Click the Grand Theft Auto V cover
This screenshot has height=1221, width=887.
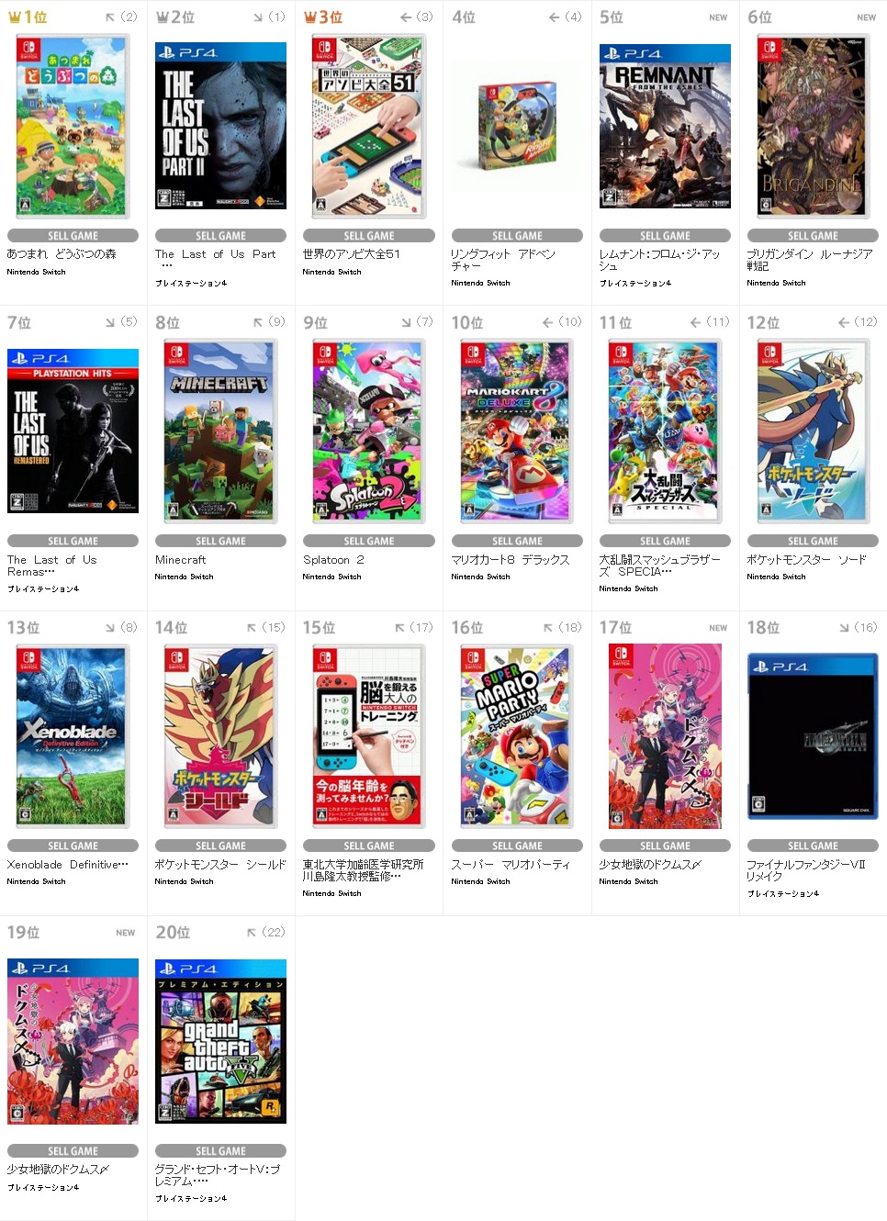pos(220,1041)
